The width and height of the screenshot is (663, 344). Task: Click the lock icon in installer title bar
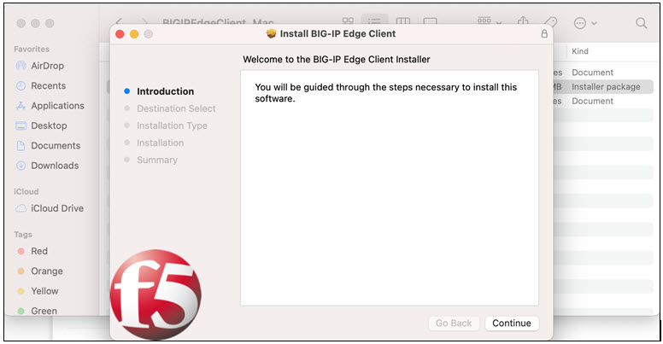(543, 34)
